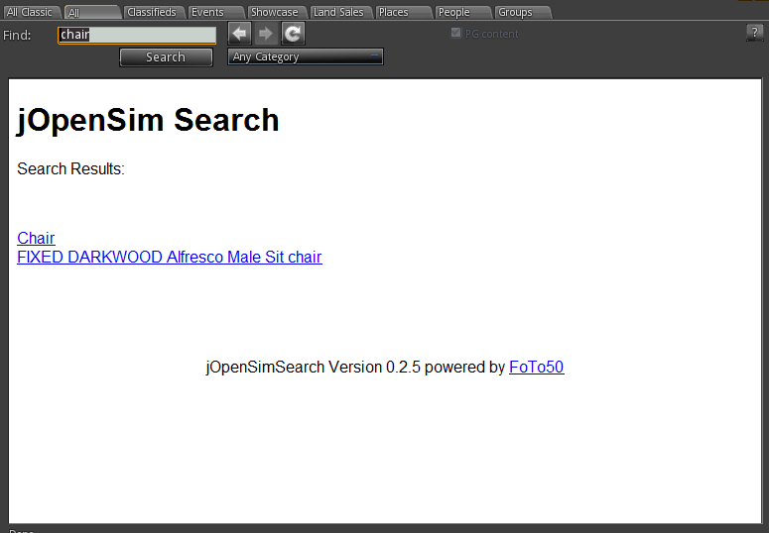Select the jOpenSim Search heading
Image resolution: width=769 pixels, height=533 pixels.
point(148,120)
